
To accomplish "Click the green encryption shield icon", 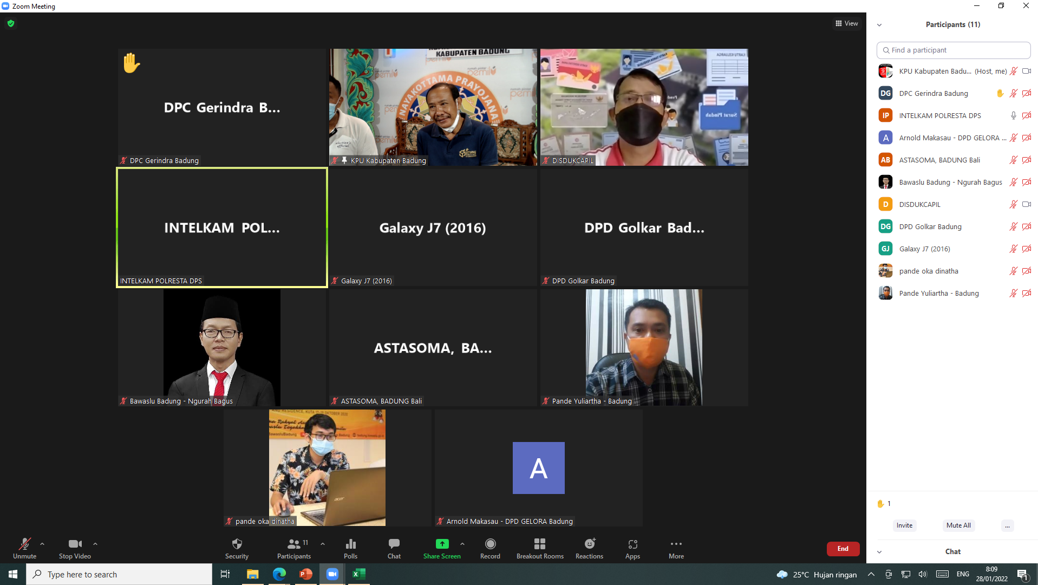I will click(x=11, y=23).
